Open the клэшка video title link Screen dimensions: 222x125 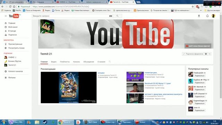[x=101, y=73]
